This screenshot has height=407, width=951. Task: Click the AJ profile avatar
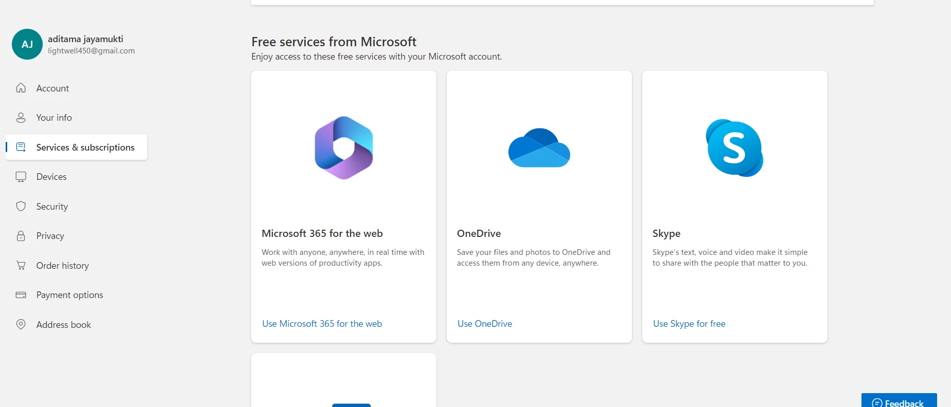27,44
